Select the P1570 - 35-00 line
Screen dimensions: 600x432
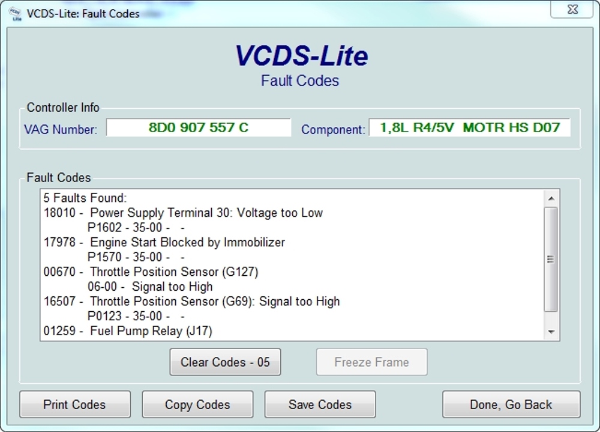[136, 257]
